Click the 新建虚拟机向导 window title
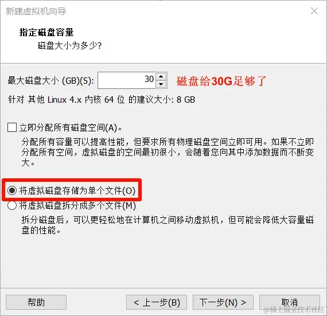The image size is (327, 316). click(x=36, y=11)
